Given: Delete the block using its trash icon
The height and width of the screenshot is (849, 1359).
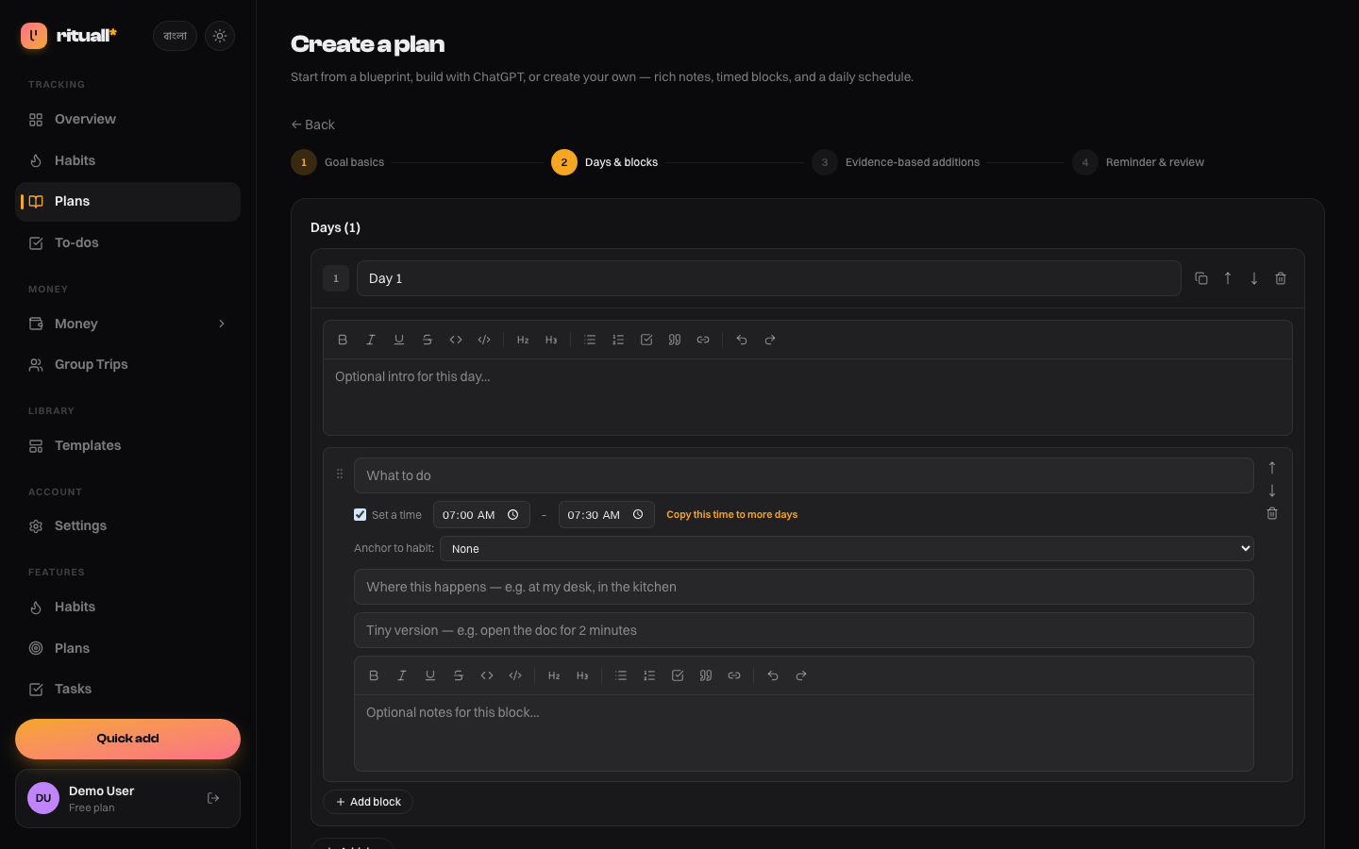Looking at the screenshot, I should [1272, 513].
